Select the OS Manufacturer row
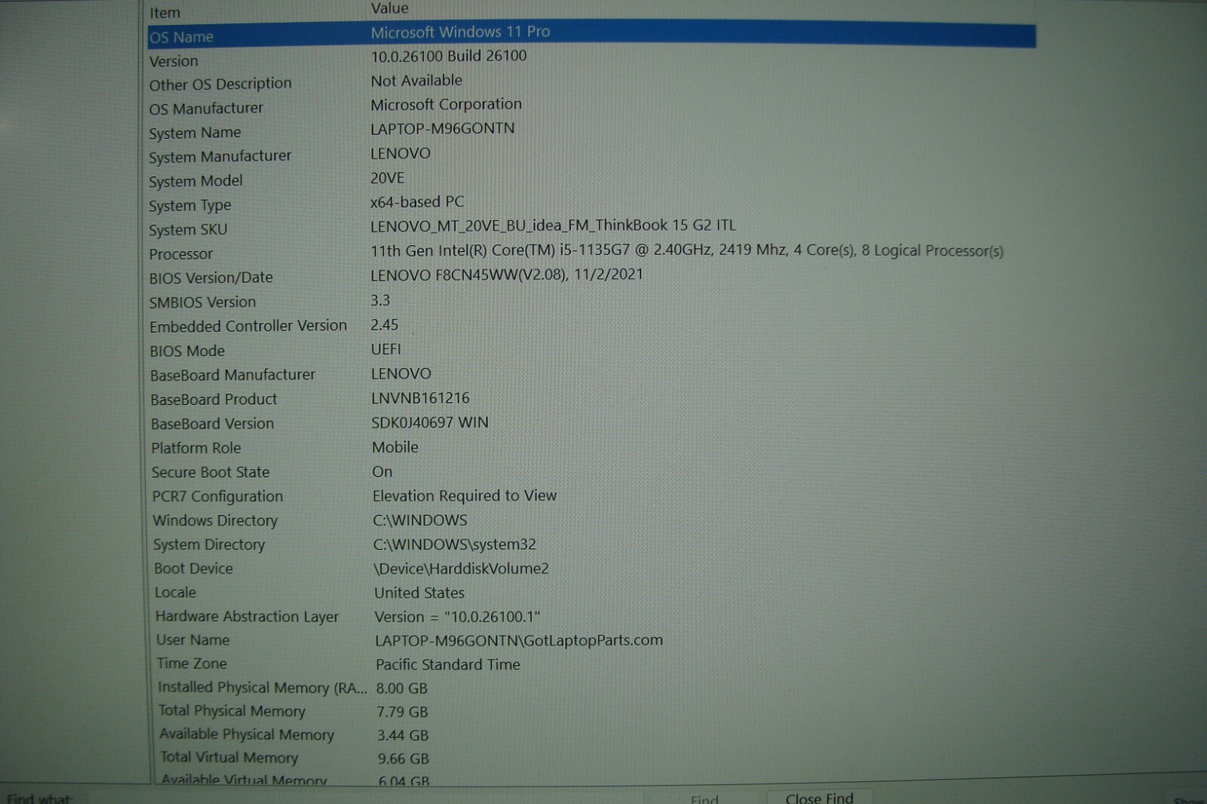 [206, 109]
